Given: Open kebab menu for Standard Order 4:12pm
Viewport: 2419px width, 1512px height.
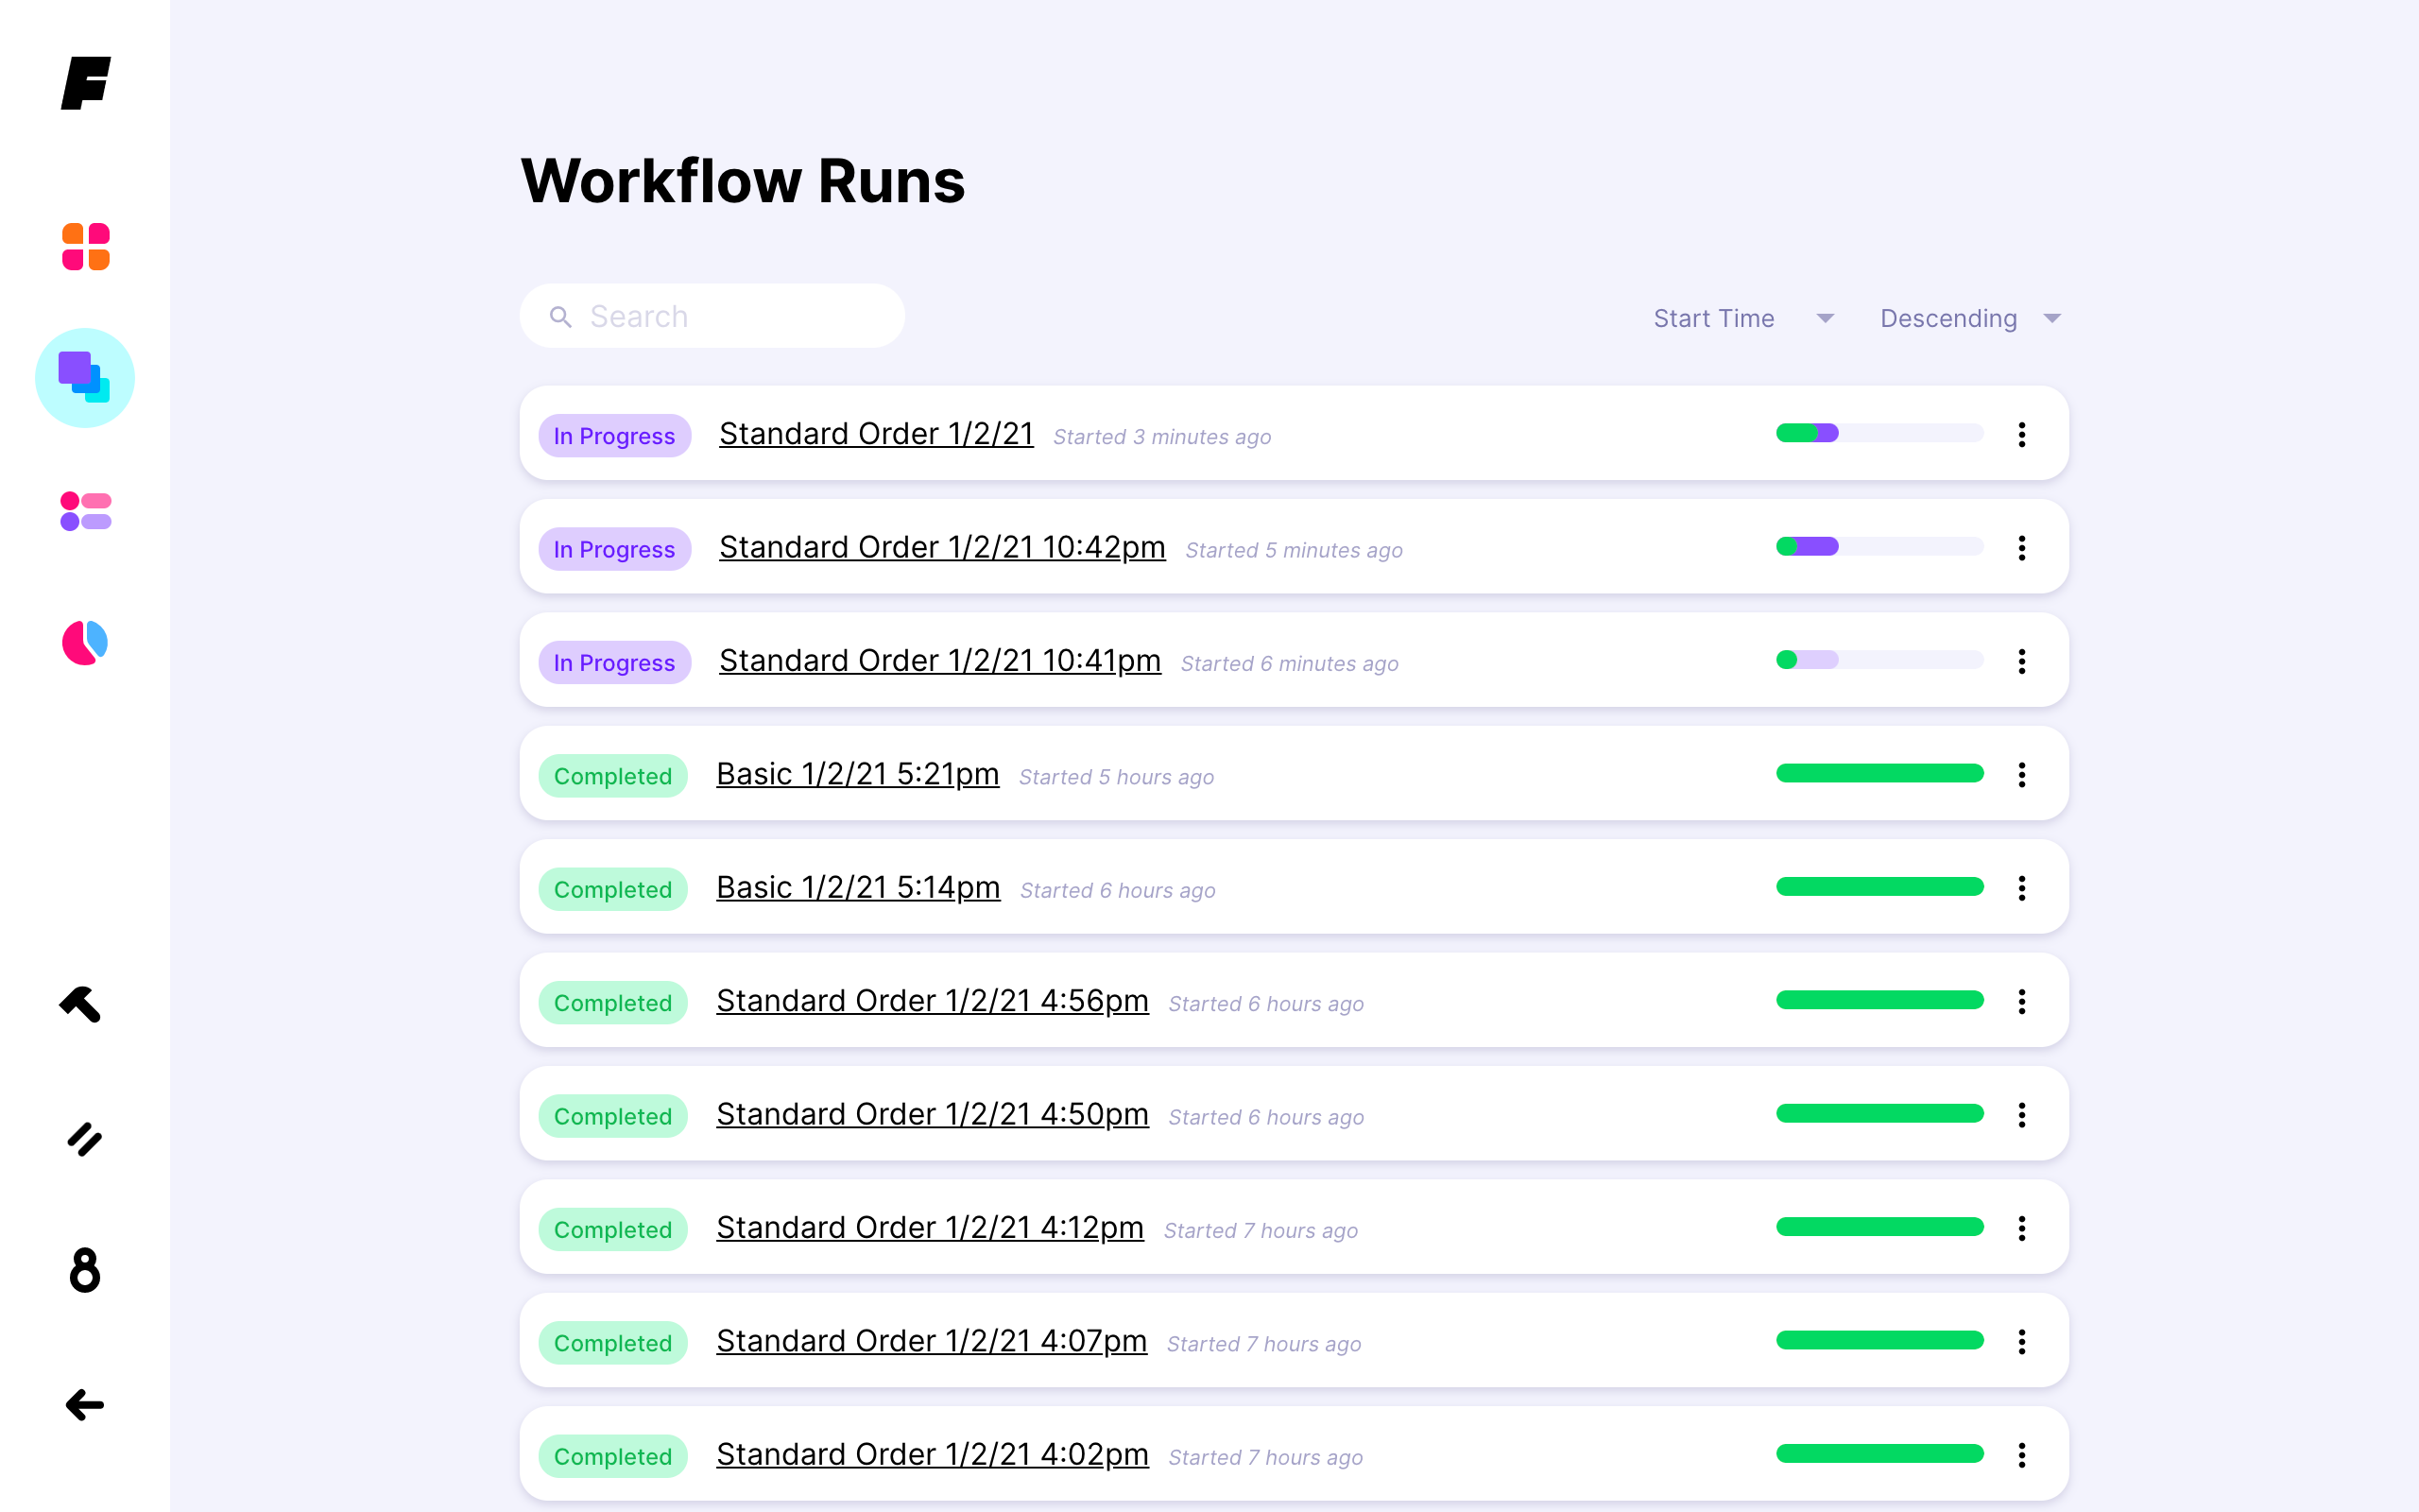Looking at the screenshot, I should point(2021,1228).
